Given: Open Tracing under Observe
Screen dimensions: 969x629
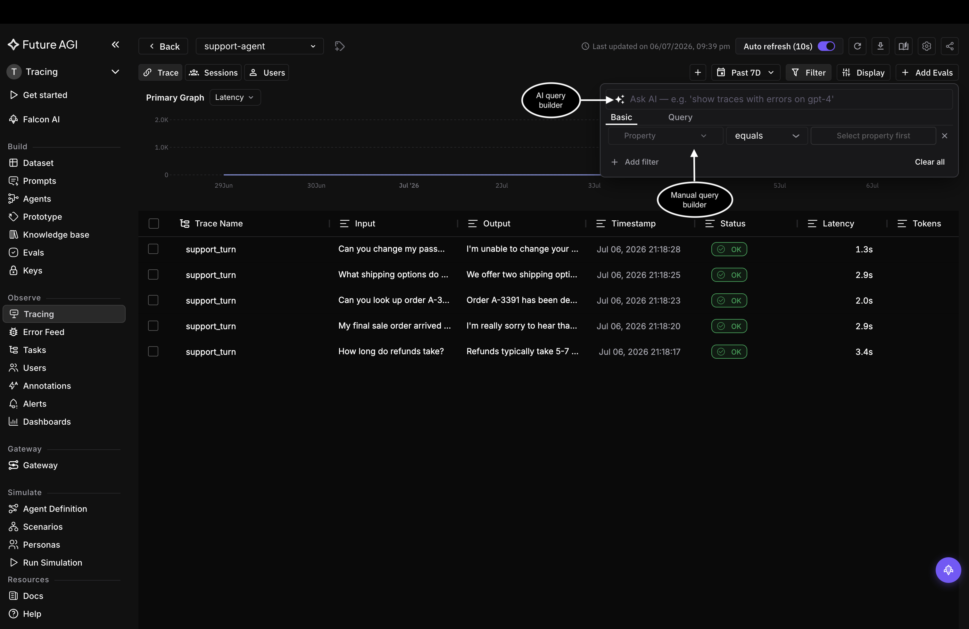Looking at the screenshot, I should 64,314.
